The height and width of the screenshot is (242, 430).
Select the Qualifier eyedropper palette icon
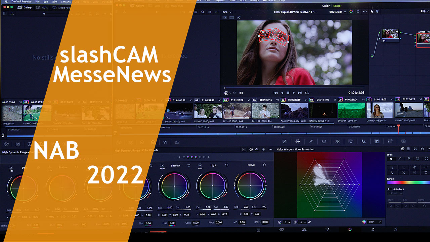click(x=311, y=142)
